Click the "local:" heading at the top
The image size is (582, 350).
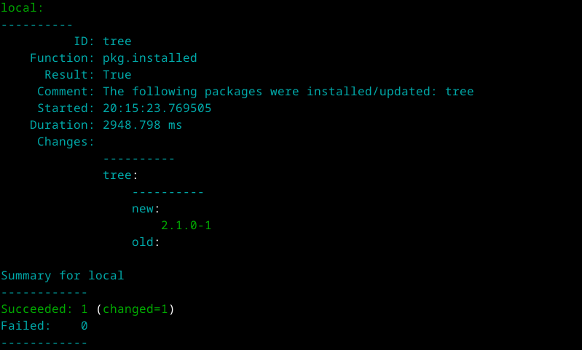[22, 8]
